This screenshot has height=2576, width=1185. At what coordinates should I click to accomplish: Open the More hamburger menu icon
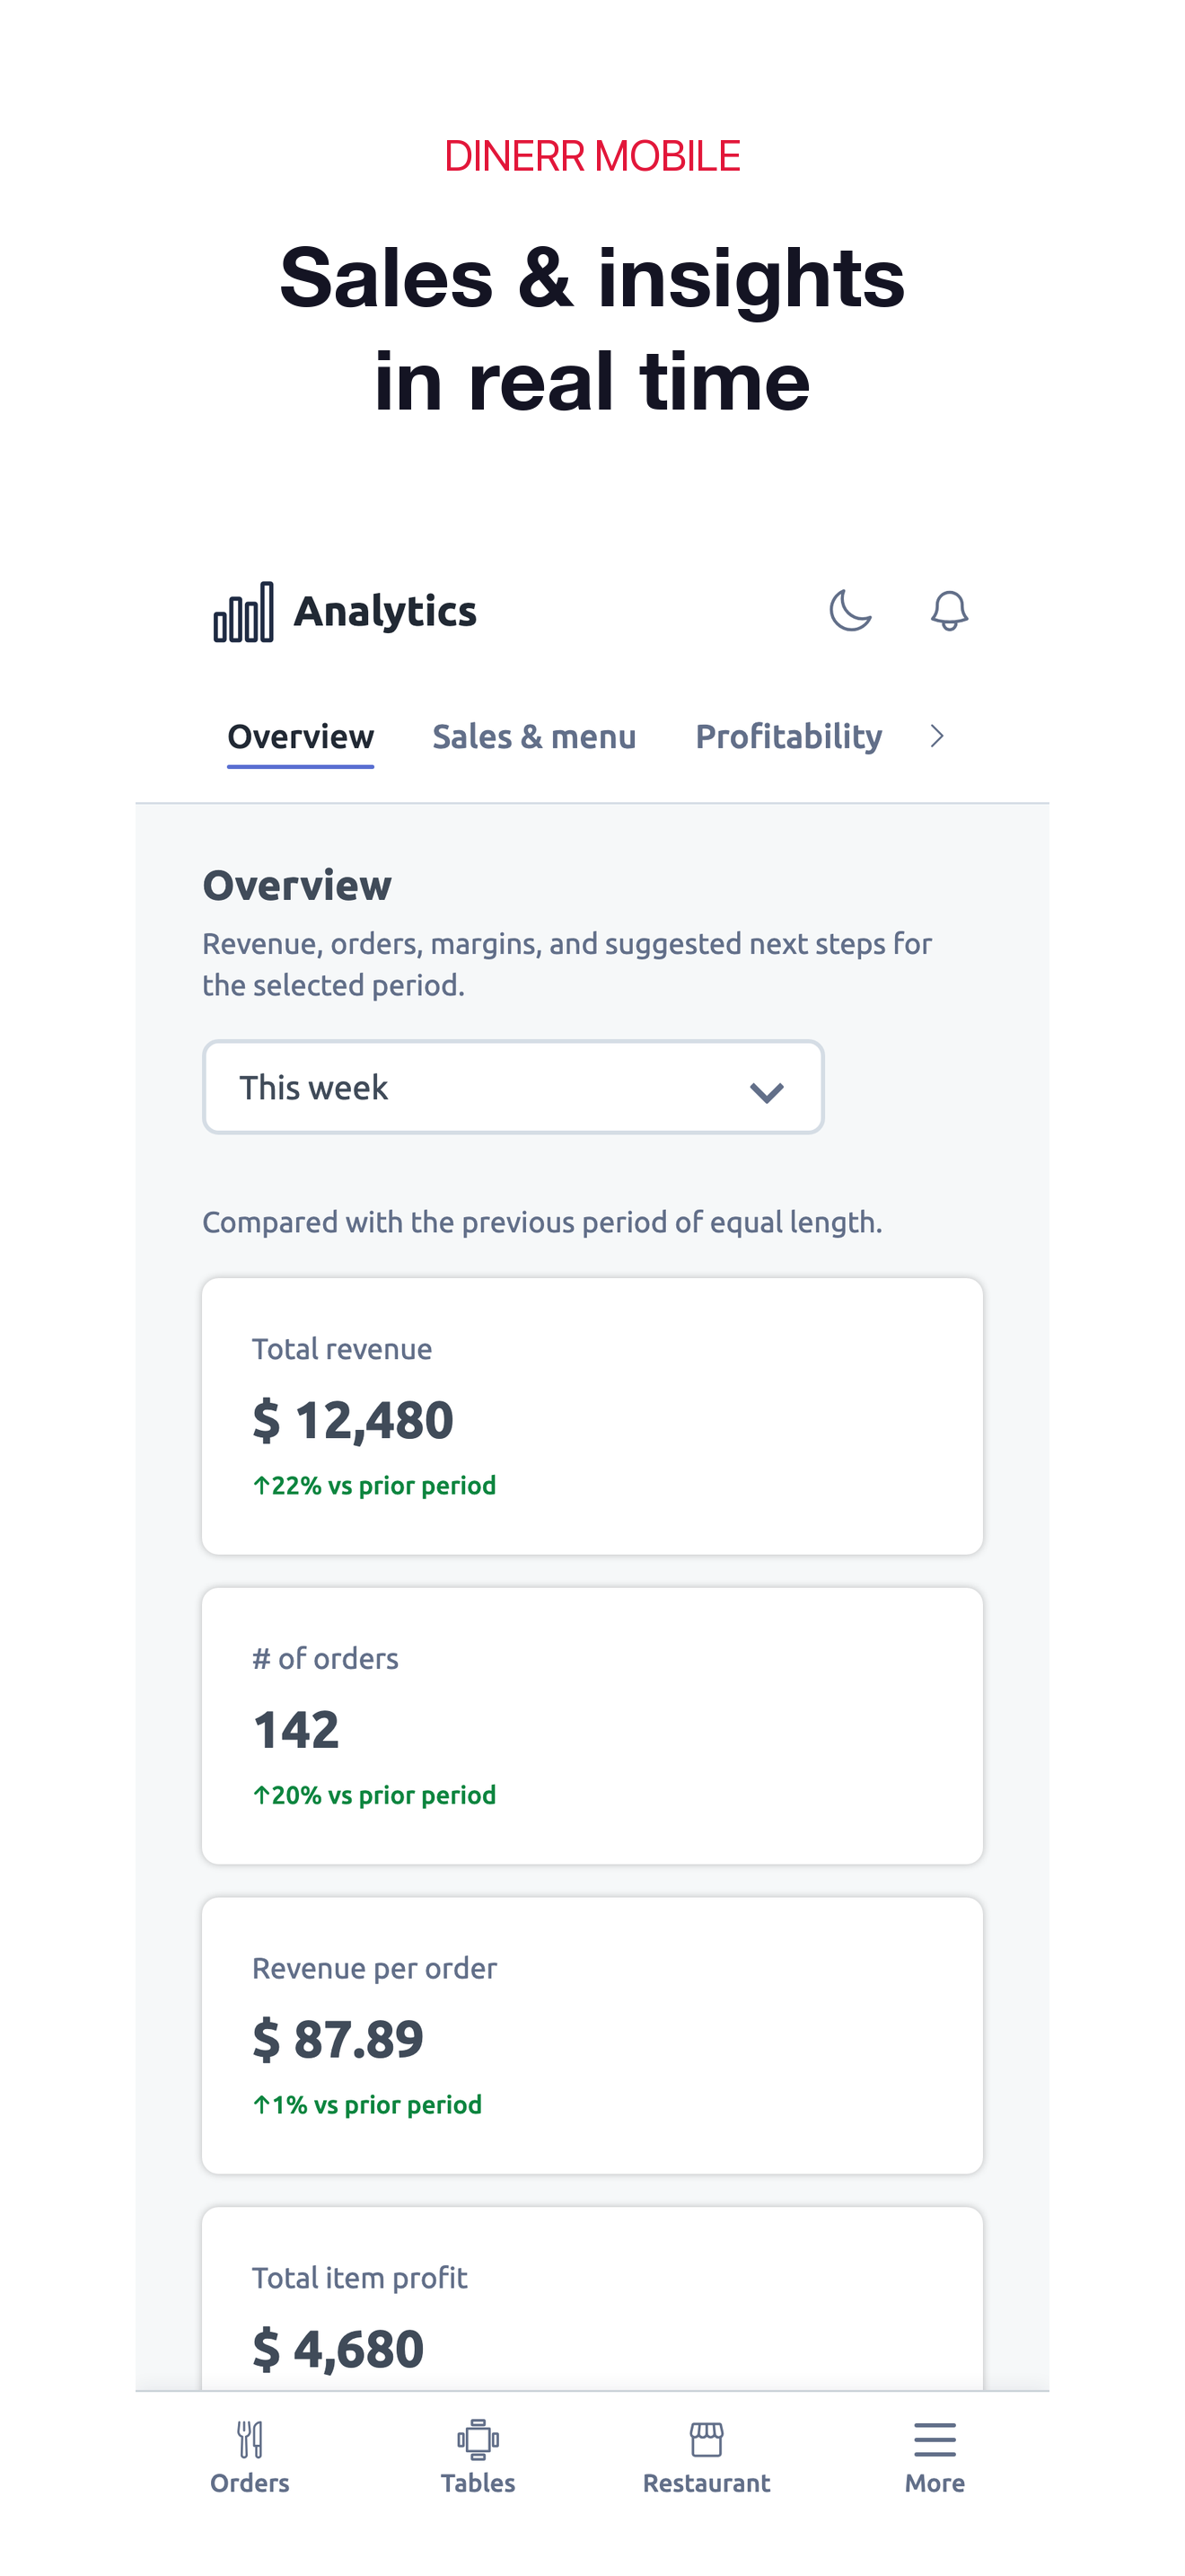pos(935,2440)
